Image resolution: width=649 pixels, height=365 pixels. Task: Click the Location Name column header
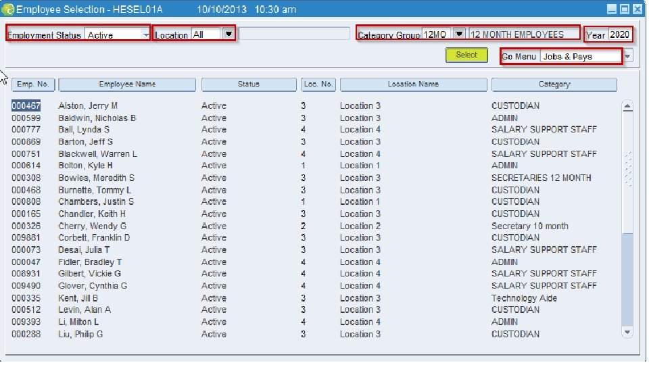(414, 84)
